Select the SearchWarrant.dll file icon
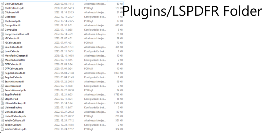The image size is (262, 133). click(2, 81)
